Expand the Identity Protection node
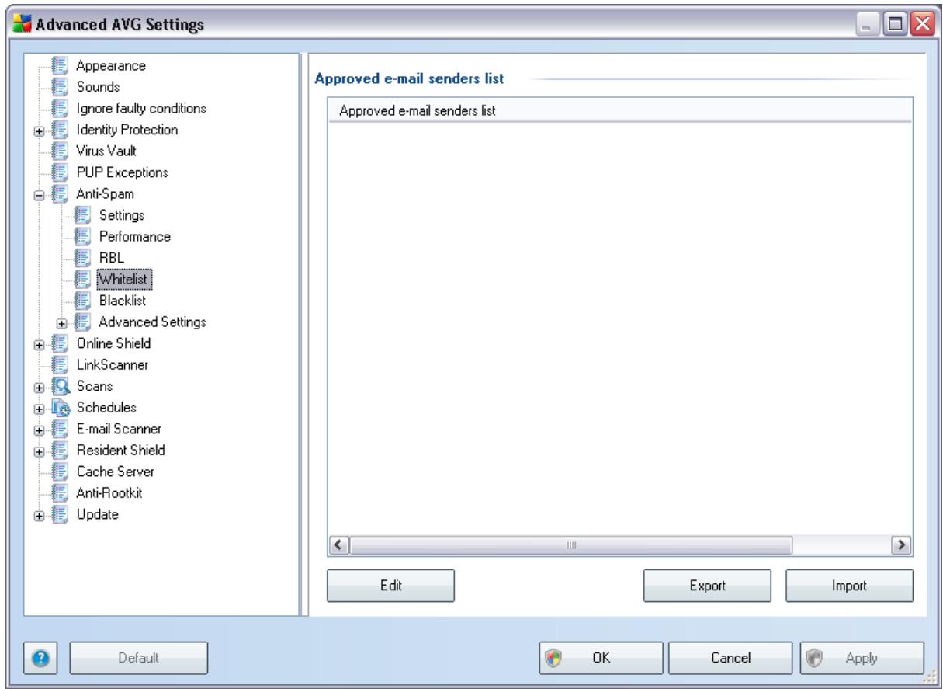The width and height of the screenshot is (943, 689). (38, 130)
